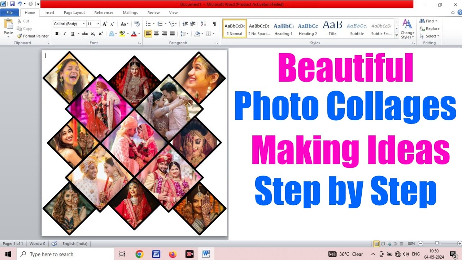Click the yellow text highlight color button

[122, 34]
